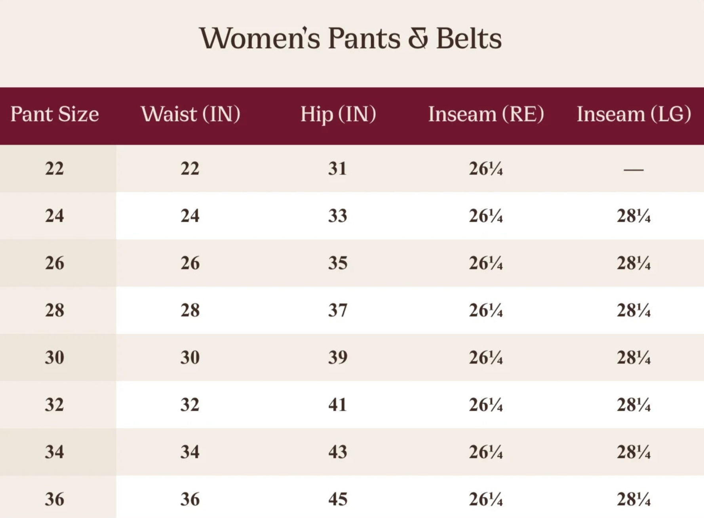Select the Waist (IN) column header
704x518 pixels.
(190, 114)
